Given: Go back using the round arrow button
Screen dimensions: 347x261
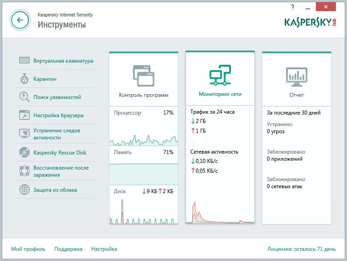Looking at the screenshot, I should pos(20,20).
